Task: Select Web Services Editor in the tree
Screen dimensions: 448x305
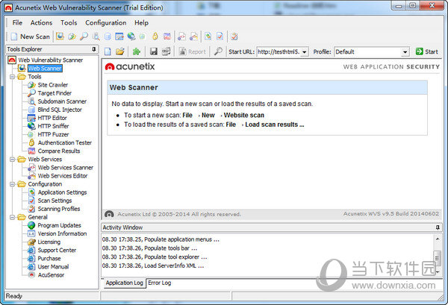Action: (63, 176)
